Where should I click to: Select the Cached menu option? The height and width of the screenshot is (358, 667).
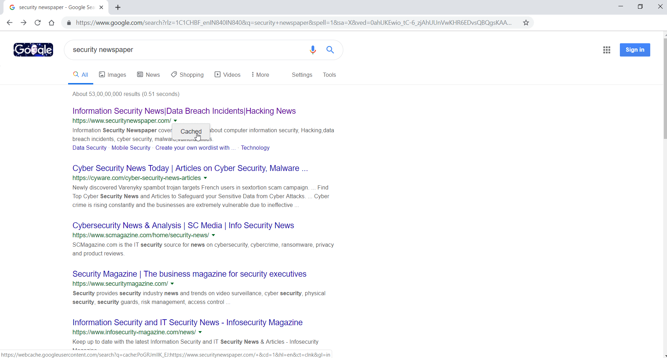191,132
